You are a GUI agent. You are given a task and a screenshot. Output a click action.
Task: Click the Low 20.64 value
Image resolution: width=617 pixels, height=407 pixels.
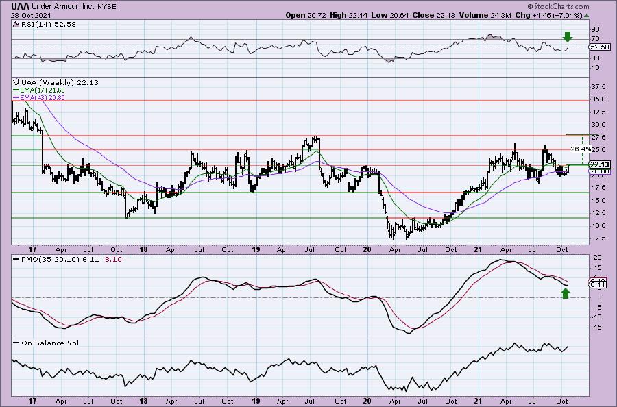pos(389,15)
